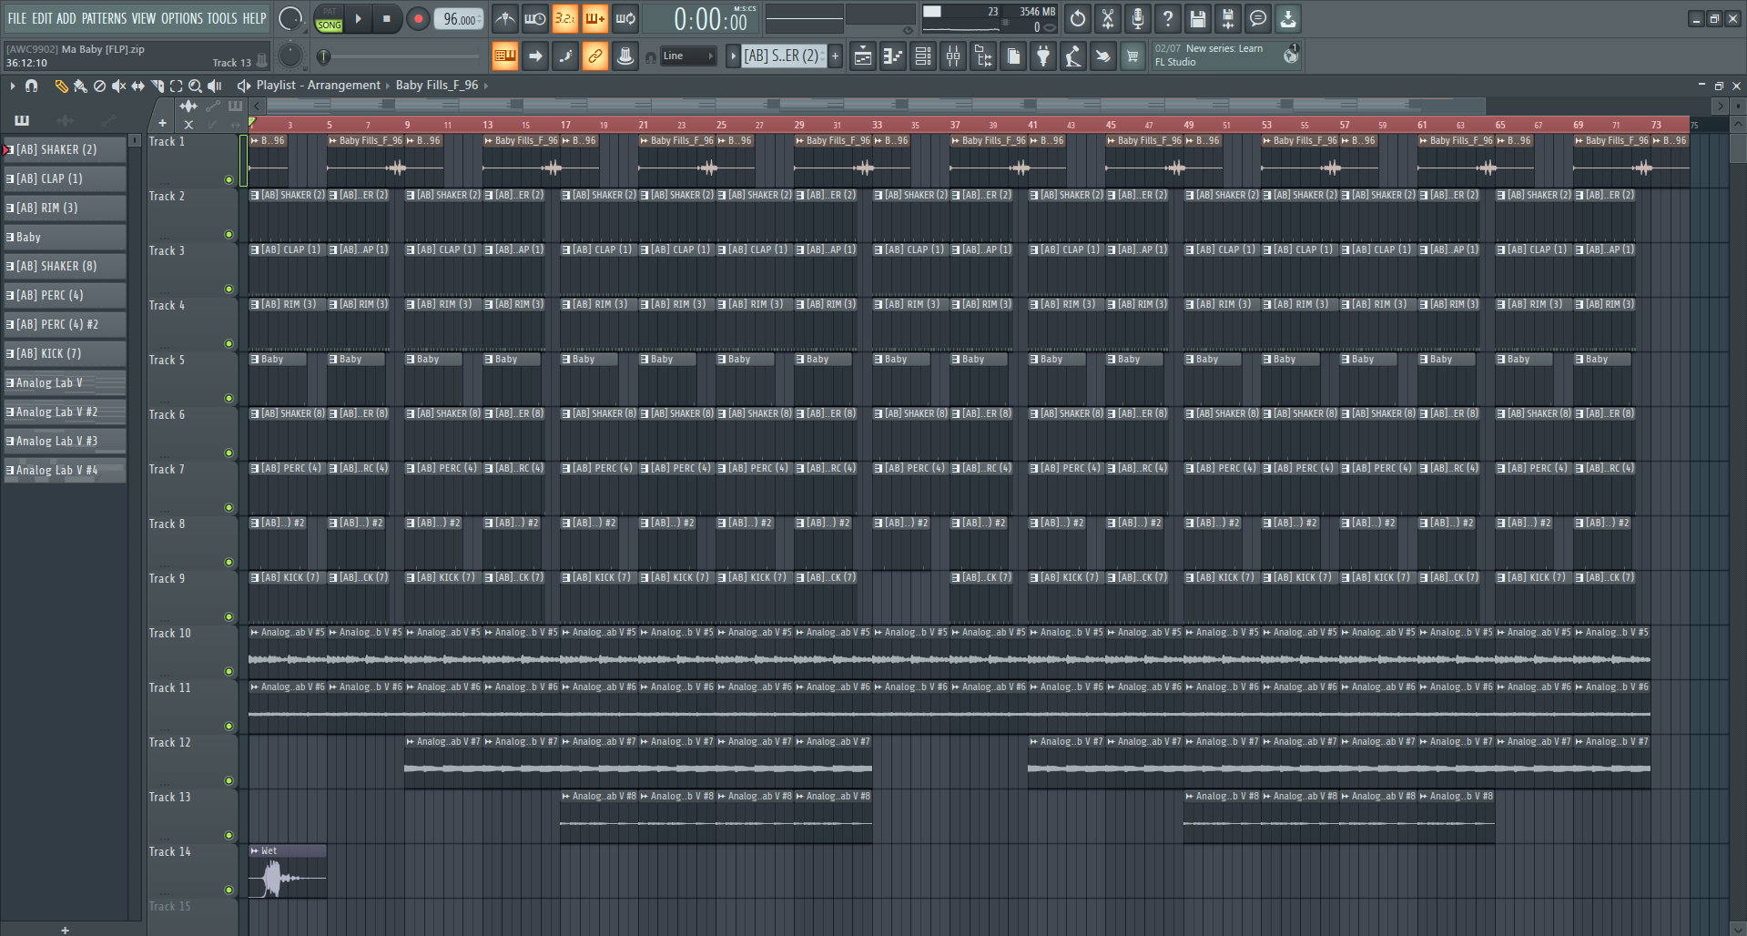
Task: Open pattern selector [AB] S..ER (2)
Action: [x=782, y=56]
